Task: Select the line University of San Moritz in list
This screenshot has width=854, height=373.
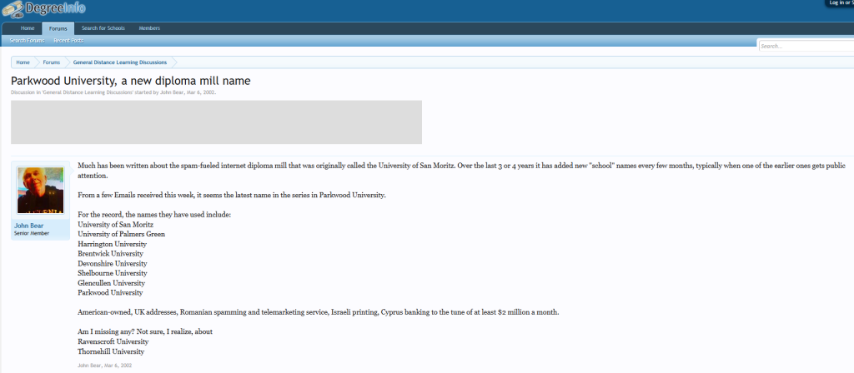Action: (115, 225)
